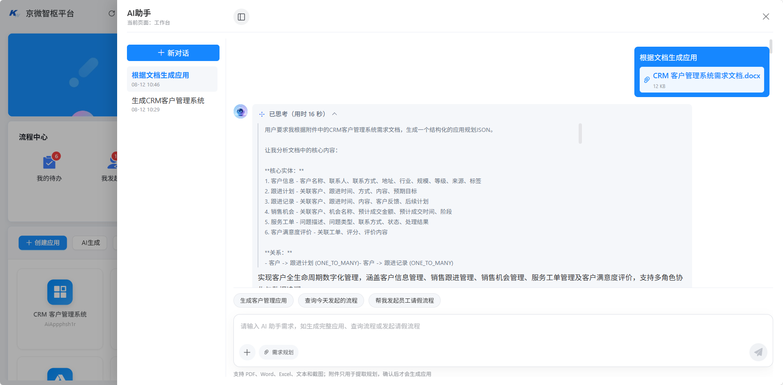The height and width of the screenshot is (385, 783).
Task: Click the 京微智枢平台 logo icon
Action: tap(14, 14)
